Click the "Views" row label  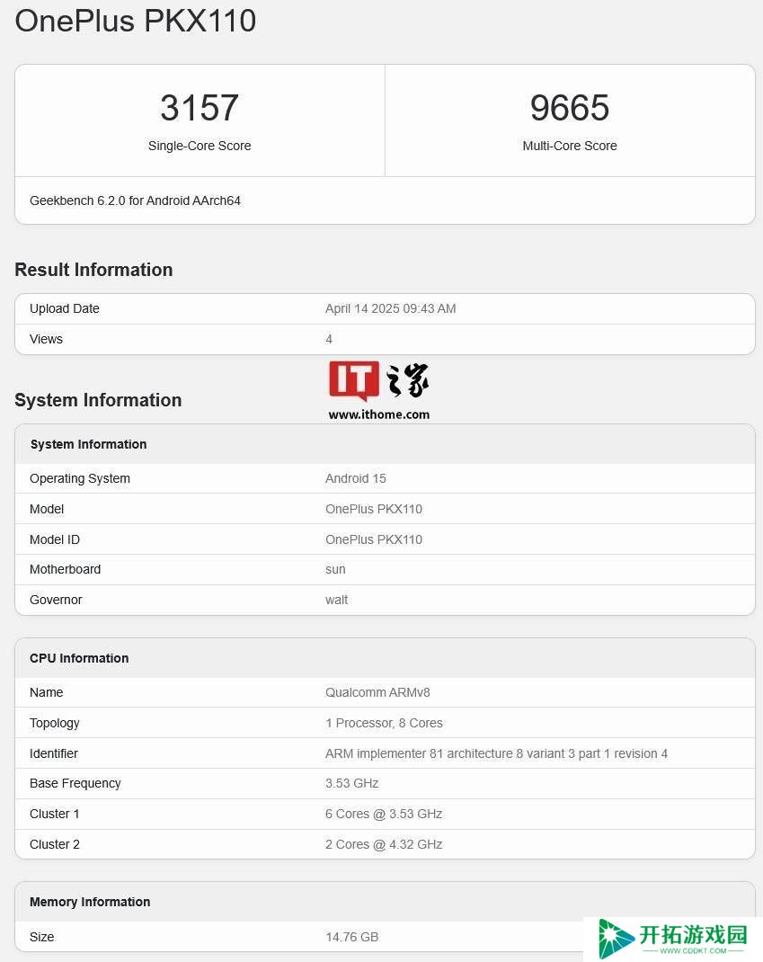(x=46, y=339)
